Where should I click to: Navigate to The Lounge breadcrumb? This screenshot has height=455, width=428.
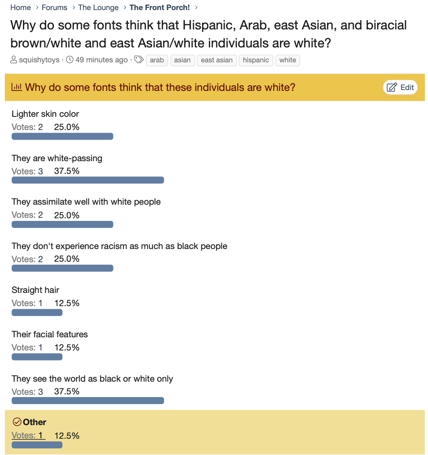98,7
